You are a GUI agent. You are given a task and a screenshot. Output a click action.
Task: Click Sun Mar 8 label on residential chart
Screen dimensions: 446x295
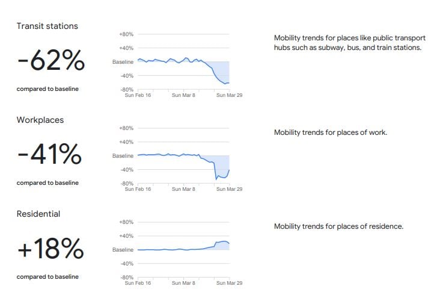click(x=183, y=283)
